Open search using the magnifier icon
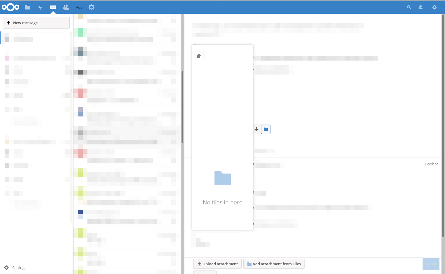445x274 pixels. [409, 7]
